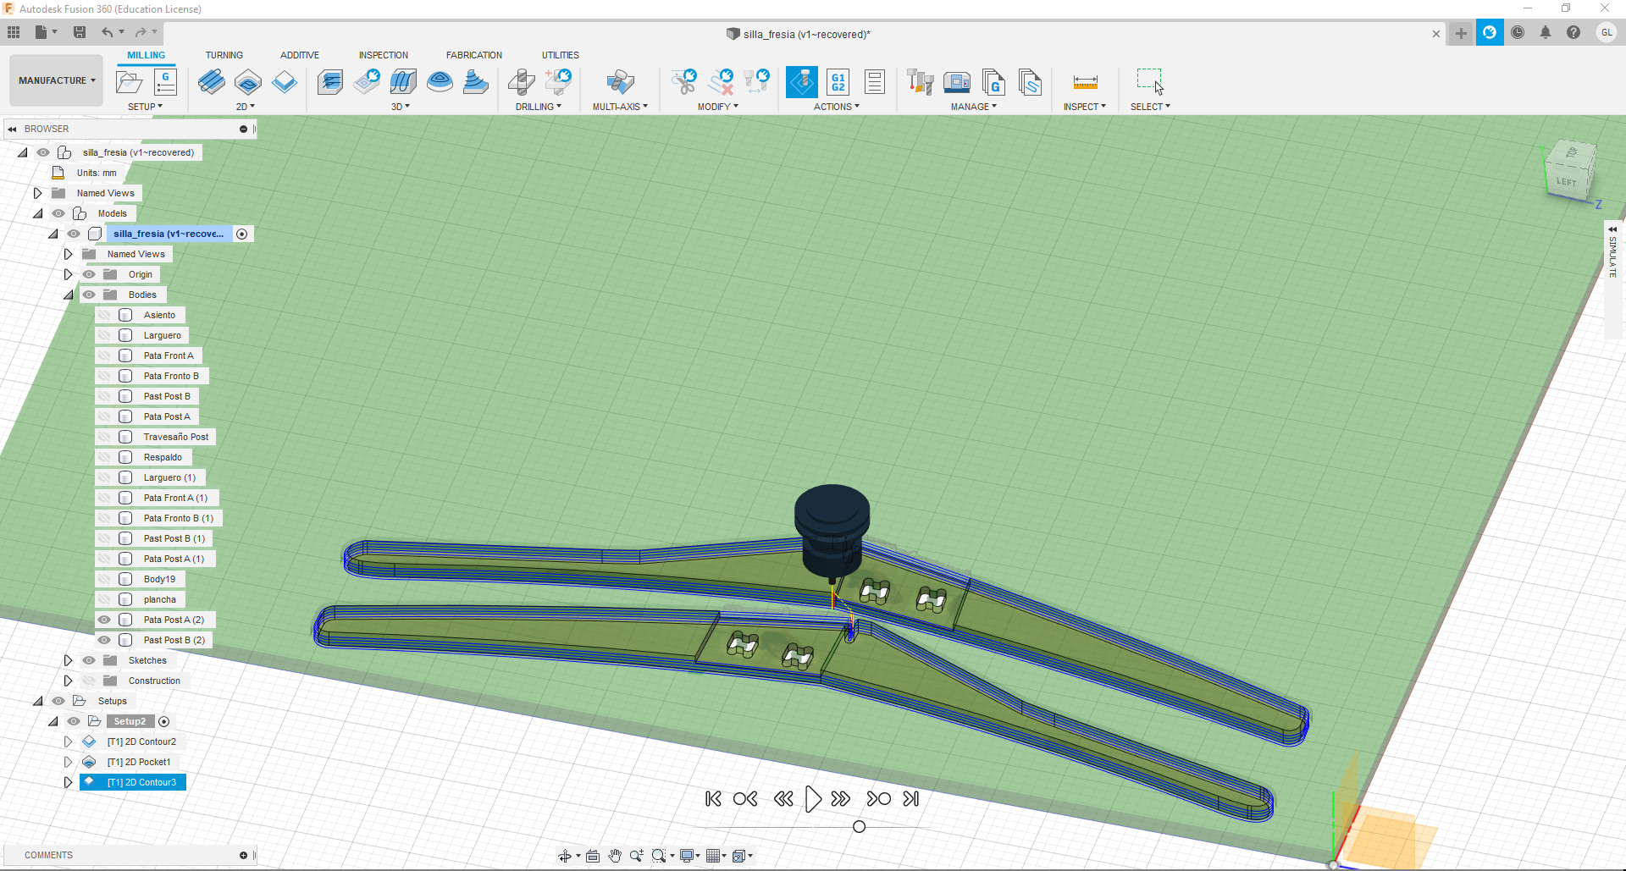Expand the [T1] 2D Contour2 operation
Screen dimensions: 1626x871
[69, 741]
